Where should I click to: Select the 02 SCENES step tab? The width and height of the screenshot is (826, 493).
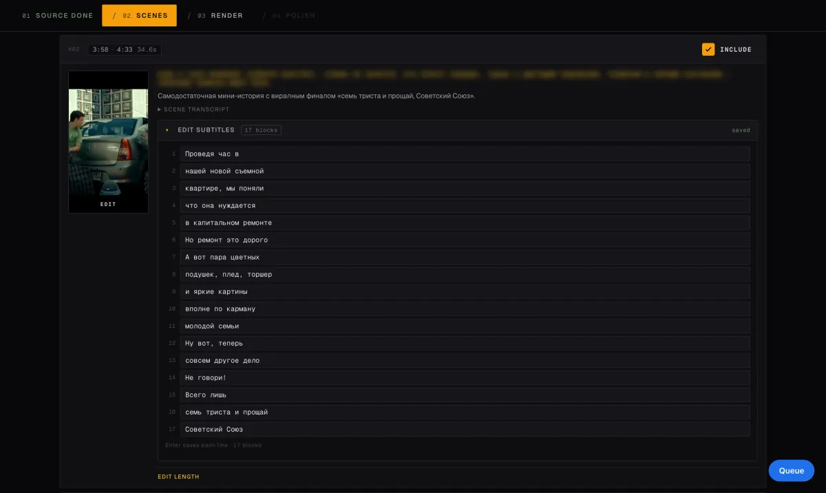pyautogui.click(x=140, y=16)
